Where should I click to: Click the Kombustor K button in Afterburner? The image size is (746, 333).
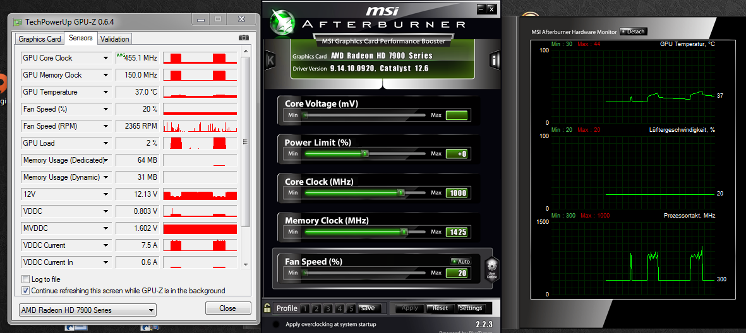[270, 60]
